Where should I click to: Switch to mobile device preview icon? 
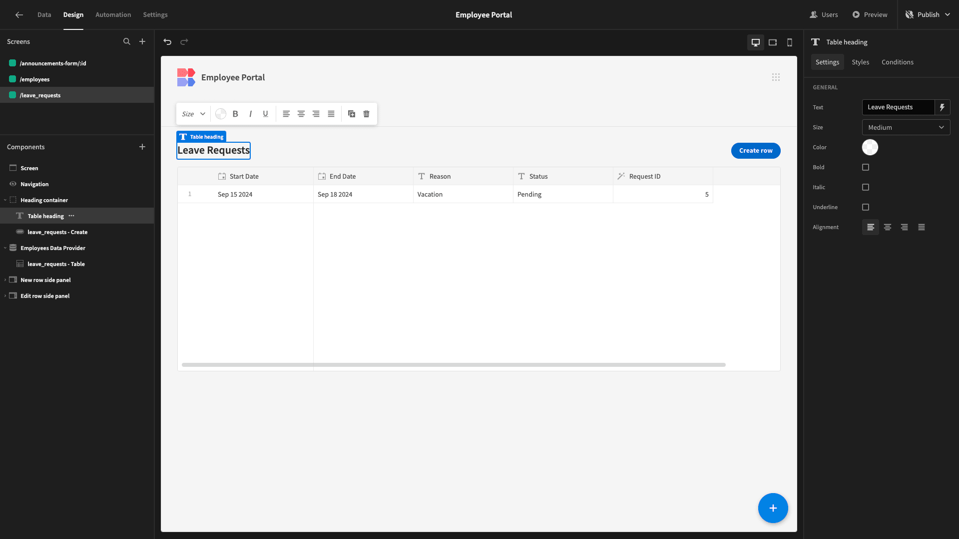(x=790, y=42)
